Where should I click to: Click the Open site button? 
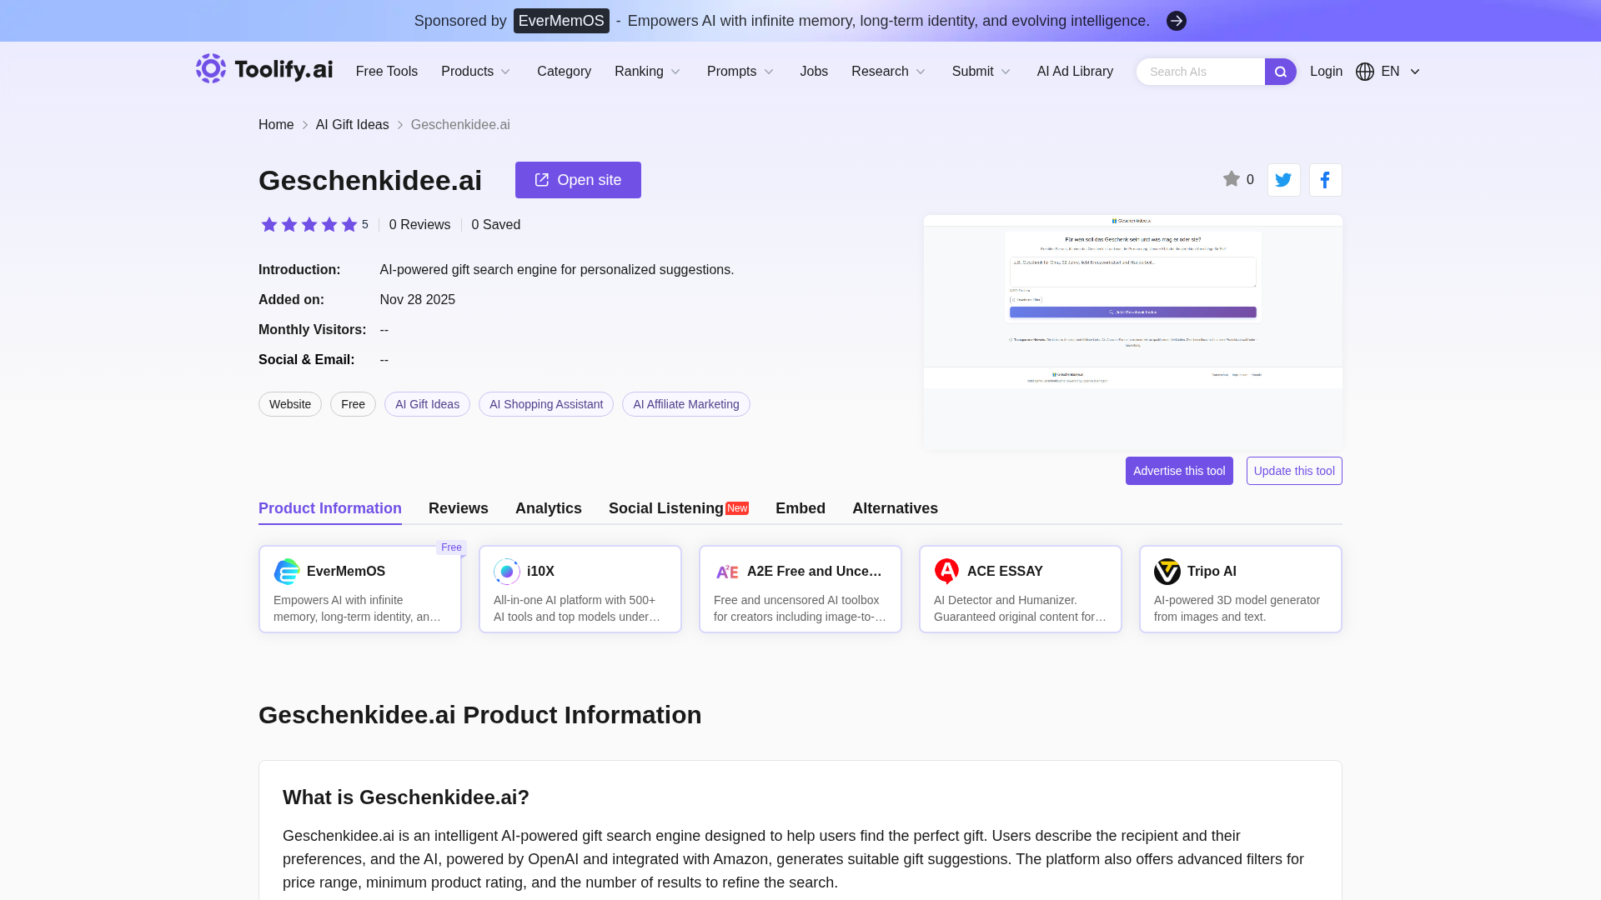tap(578, 180)
